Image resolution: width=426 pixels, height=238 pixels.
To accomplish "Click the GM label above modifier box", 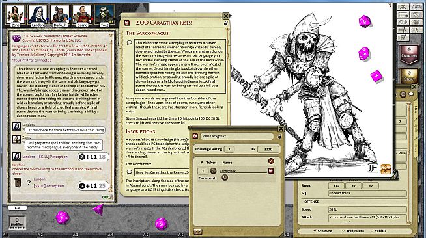I will pyautogui.click(x=18, y=208).
